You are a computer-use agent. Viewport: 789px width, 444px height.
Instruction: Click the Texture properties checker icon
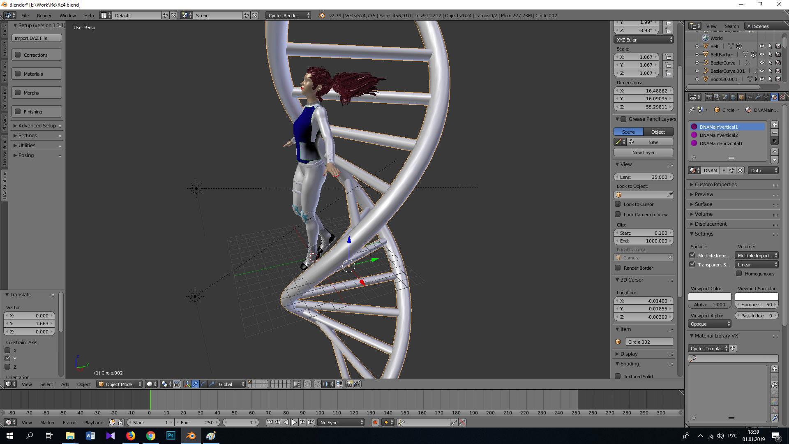pyautogui.click(x=782, y=97)
